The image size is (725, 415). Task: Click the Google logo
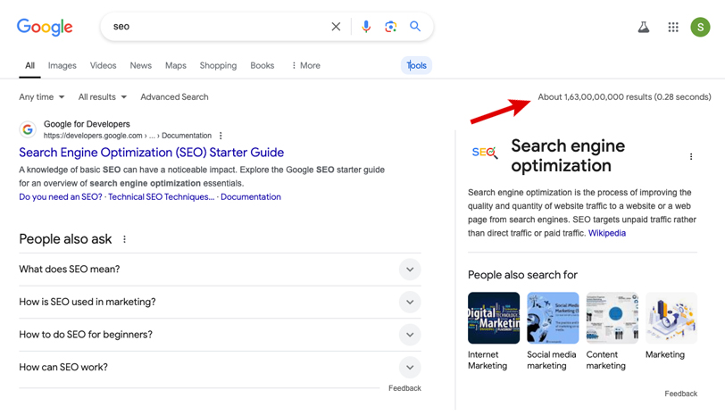pyautogui.click(x=45, y=28)
